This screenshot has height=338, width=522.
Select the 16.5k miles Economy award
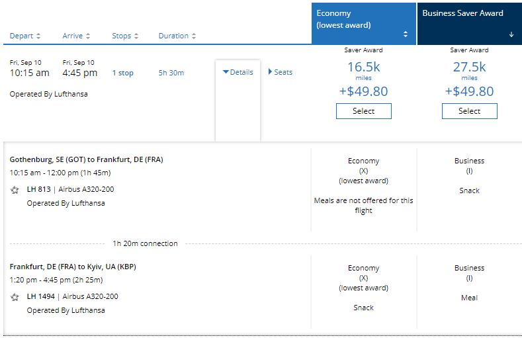[x=363, y=111]
